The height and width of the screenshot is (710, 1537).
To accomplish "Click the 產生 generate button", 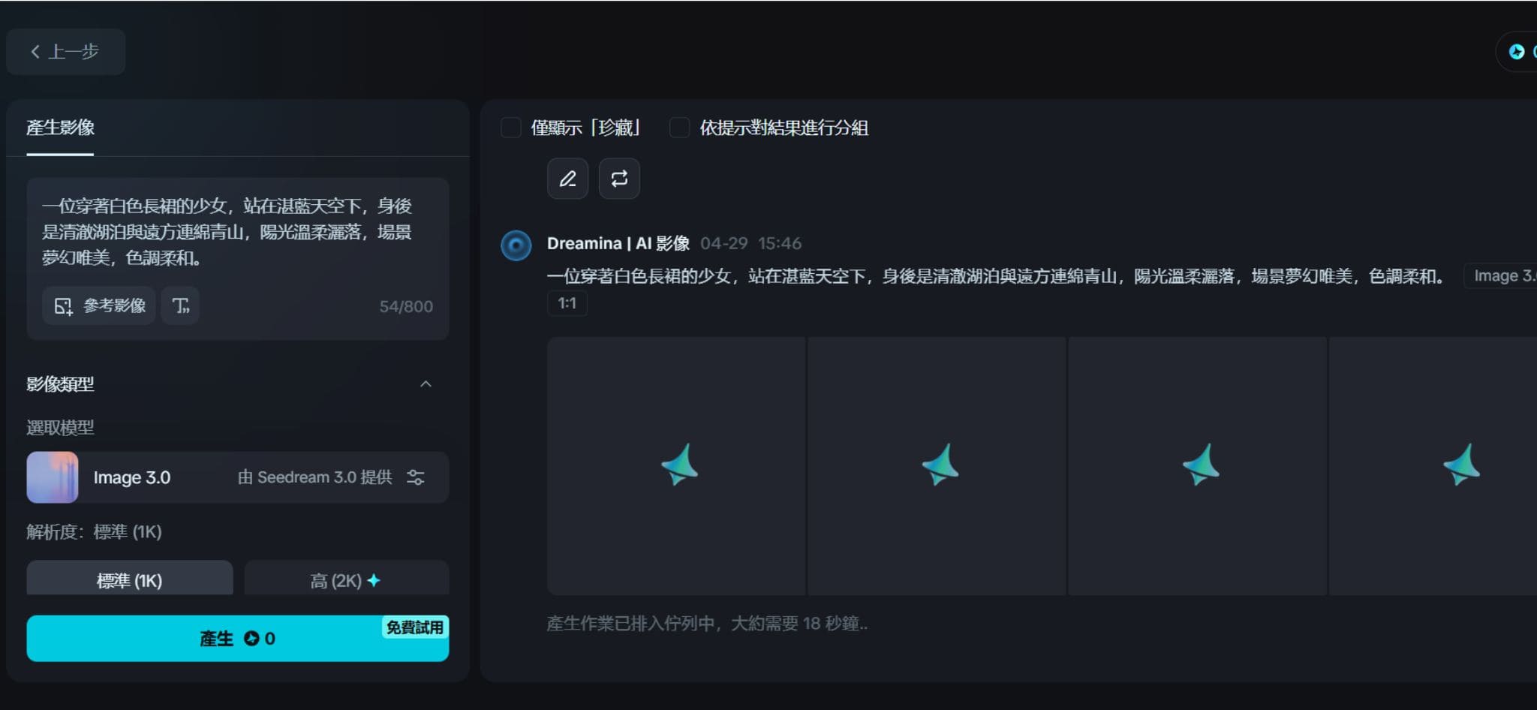I will (238, 639).
